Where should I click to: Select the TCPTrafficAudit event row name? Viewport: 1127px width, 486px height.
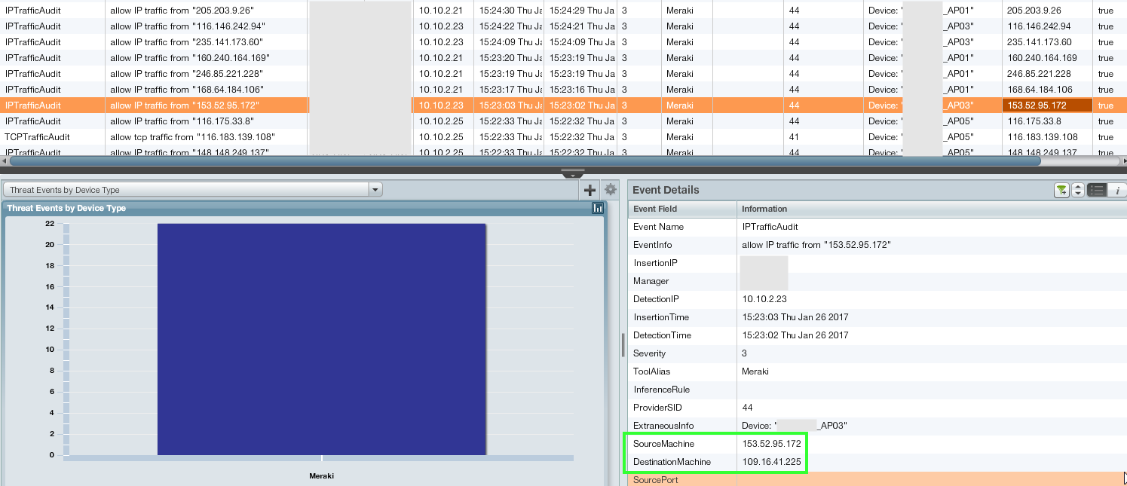click(38, 137)
